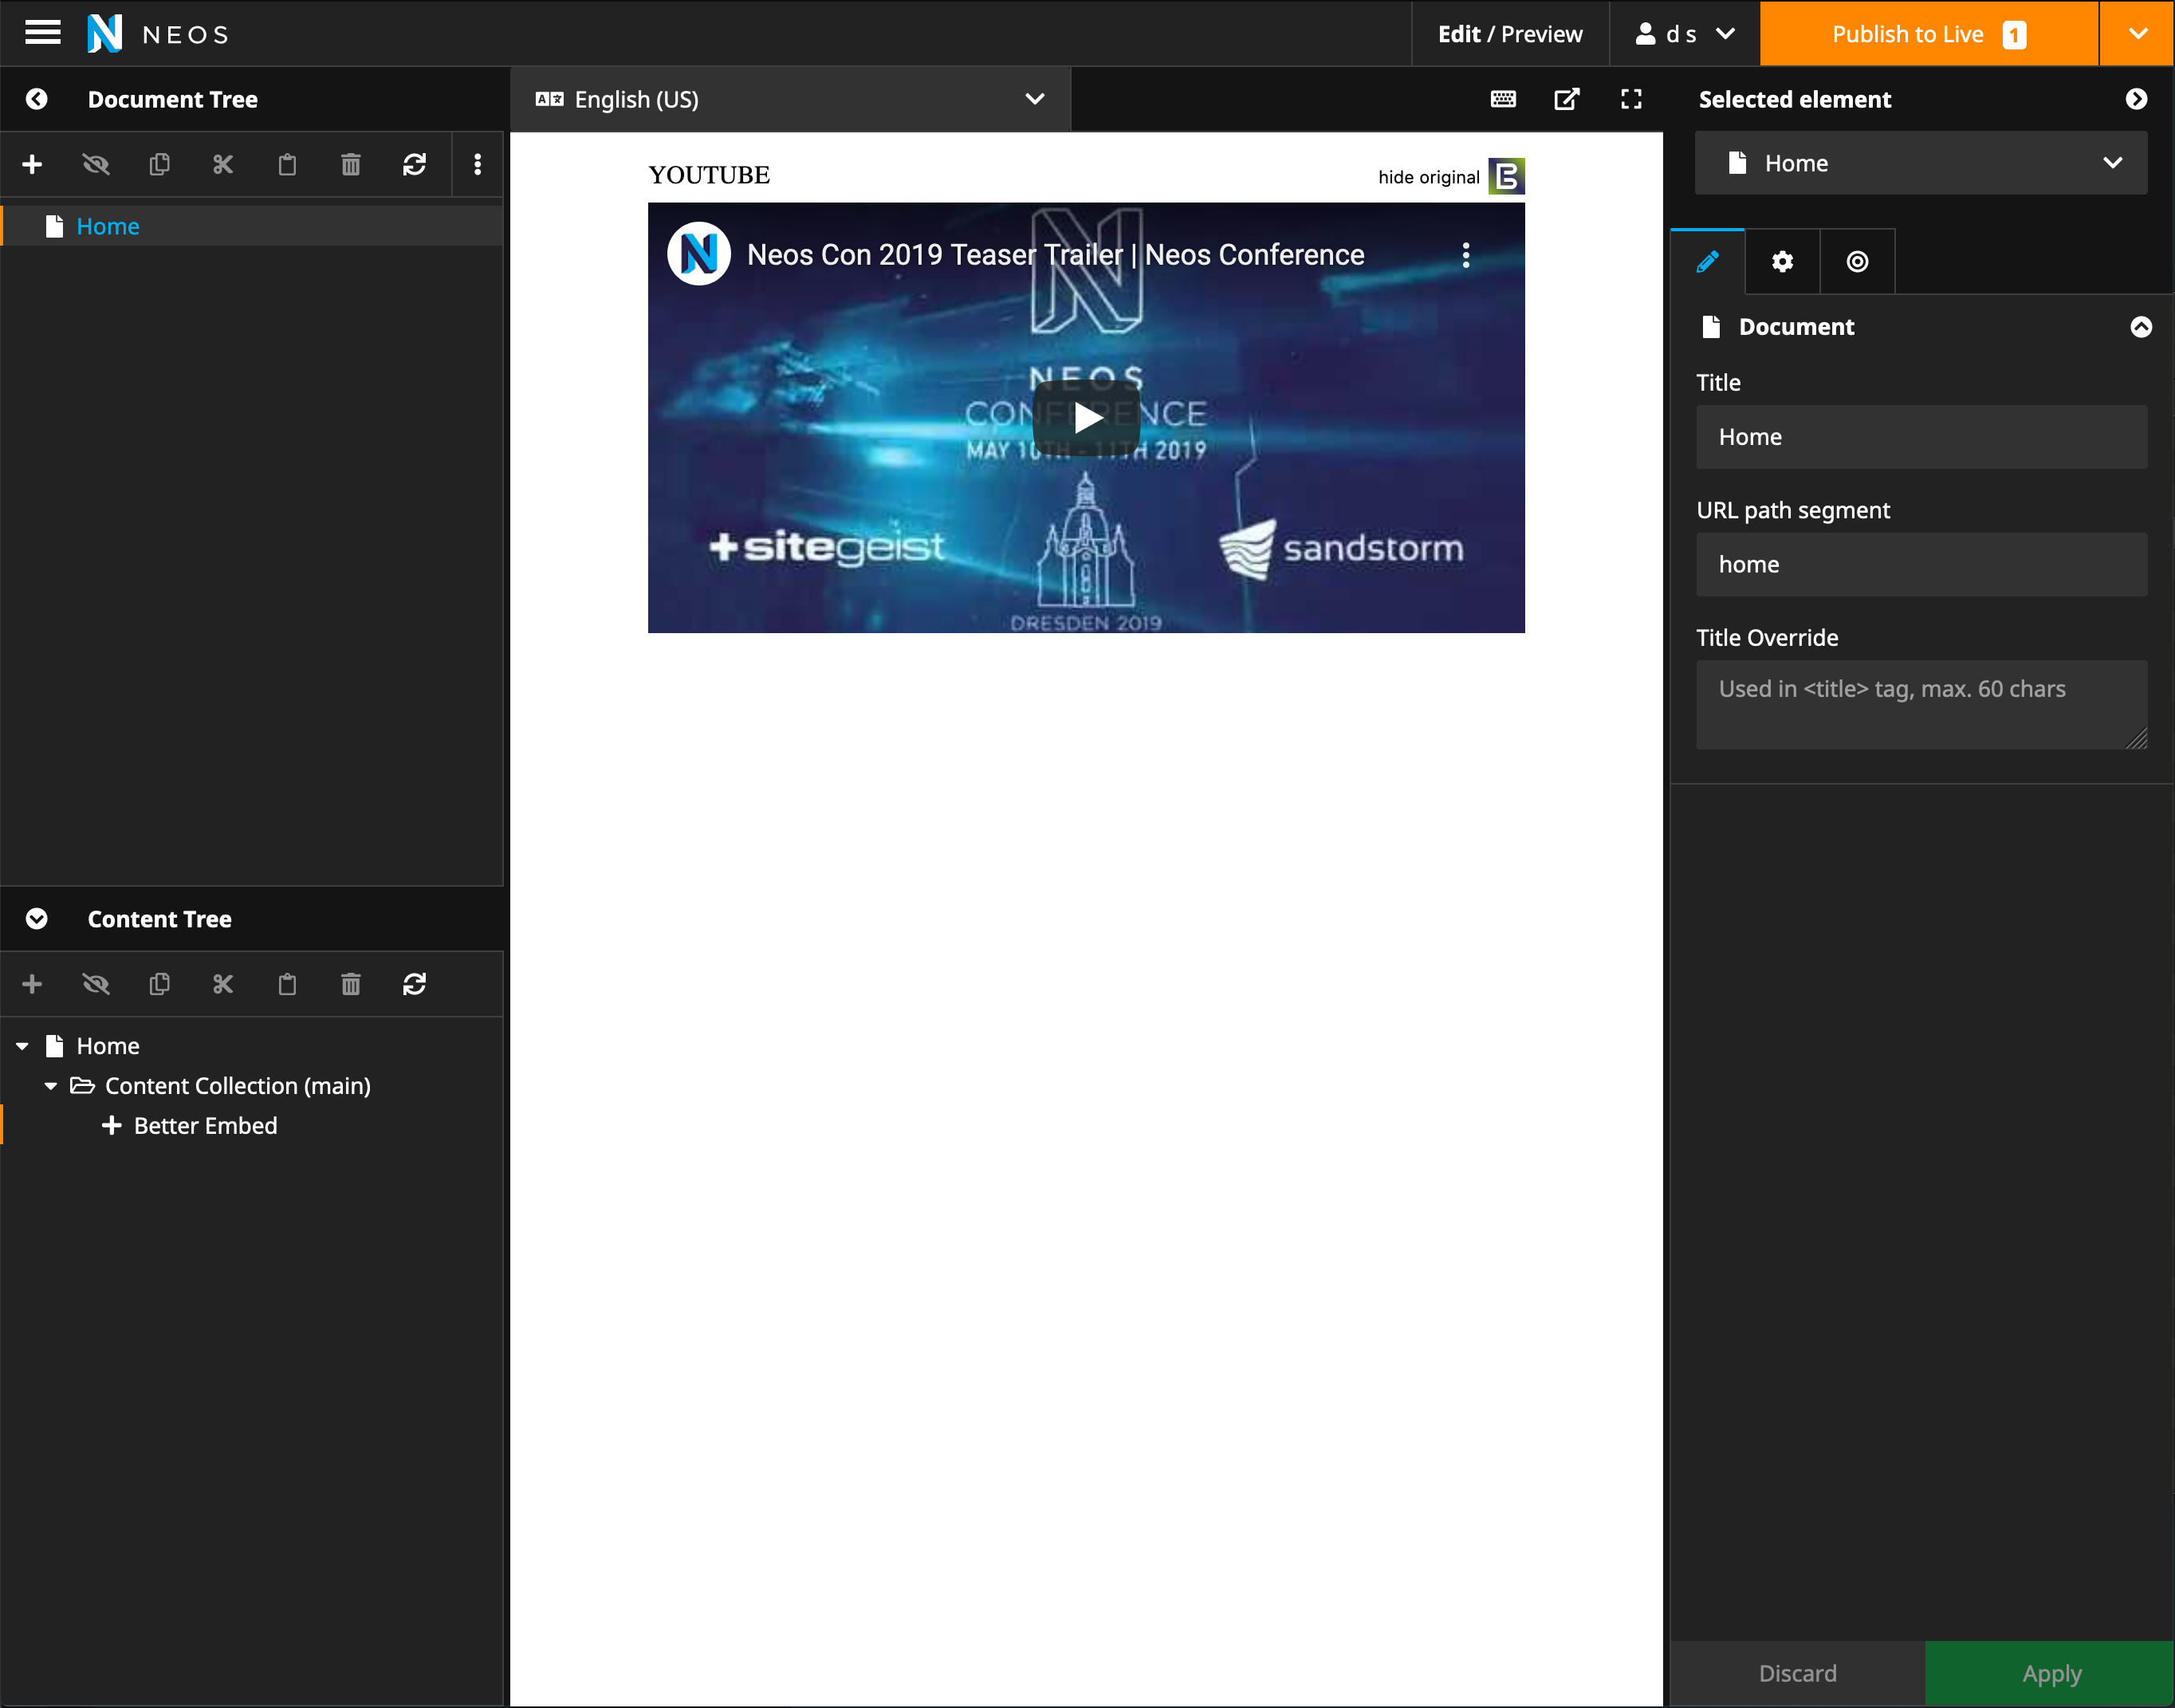Collapse the Content Collection (main) node
The width and height of the screenshot is (2175, 1708).
tap(51, 1085)
